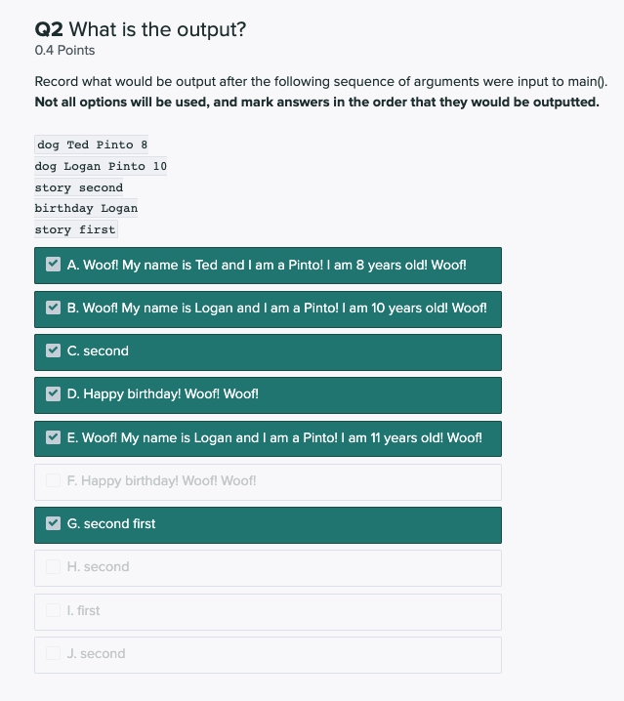This screenshot has width=624, height=701.
Task: Click the 'birthday Logan' code line
Action: (86, 208)
